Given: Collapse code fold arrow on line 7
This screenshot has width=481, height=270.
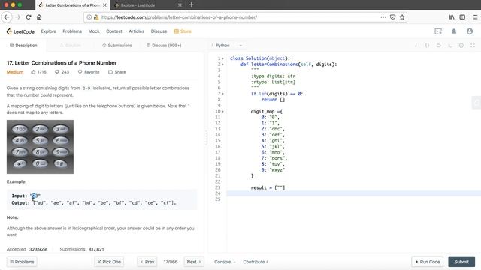Looking at the screenshot, I should tap(223, 94).
